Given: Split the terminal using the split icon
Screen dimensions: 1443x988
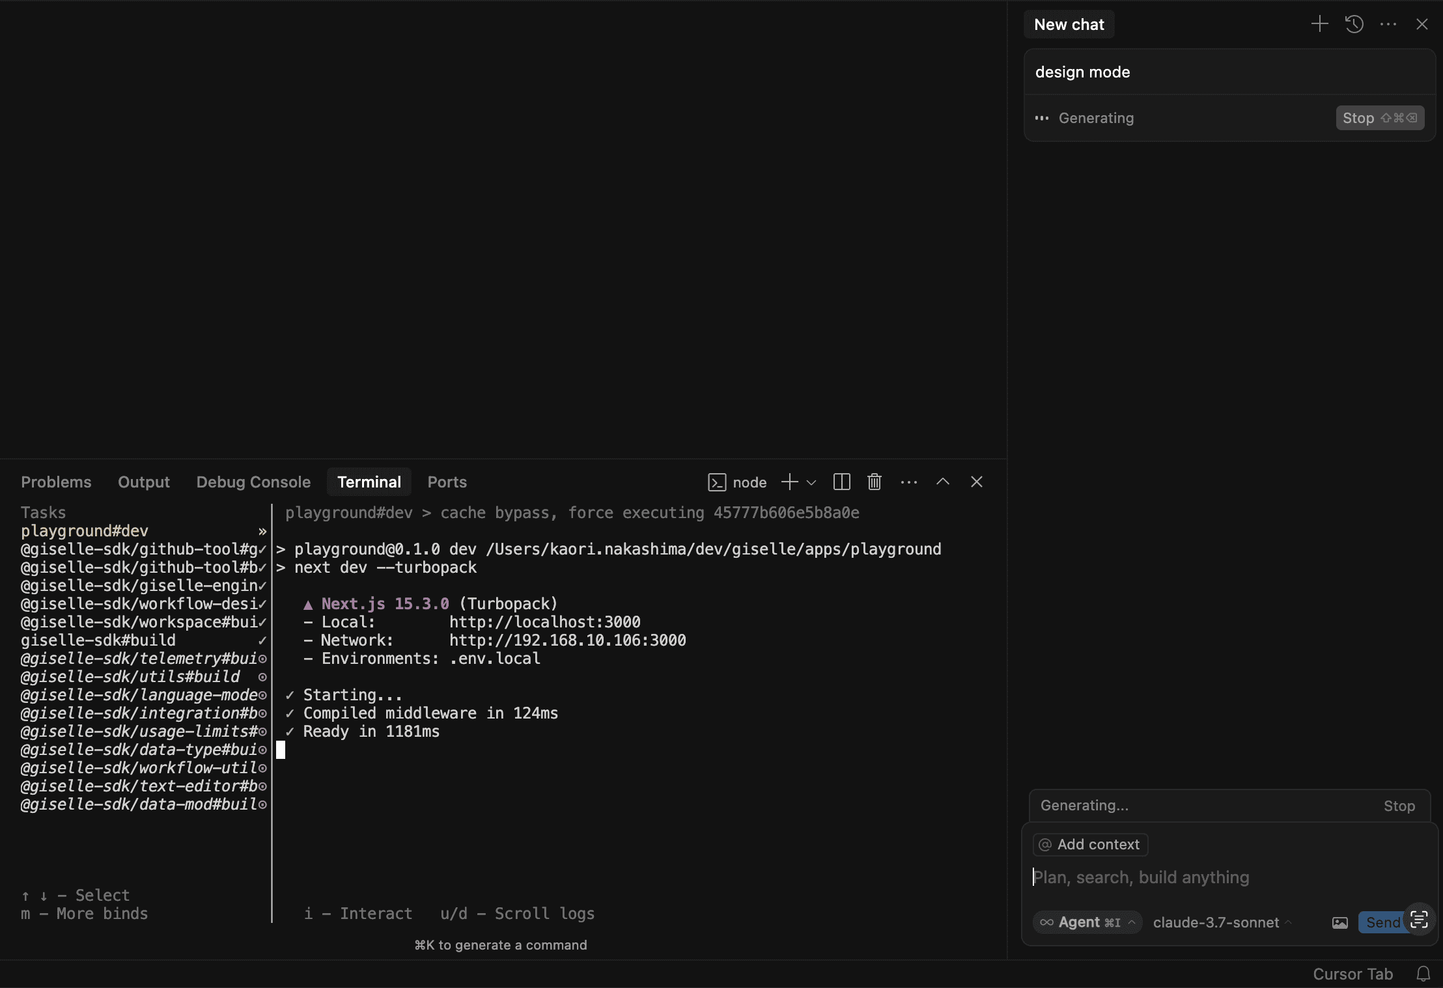Looking at the screenshot, I should click(841, 482).
